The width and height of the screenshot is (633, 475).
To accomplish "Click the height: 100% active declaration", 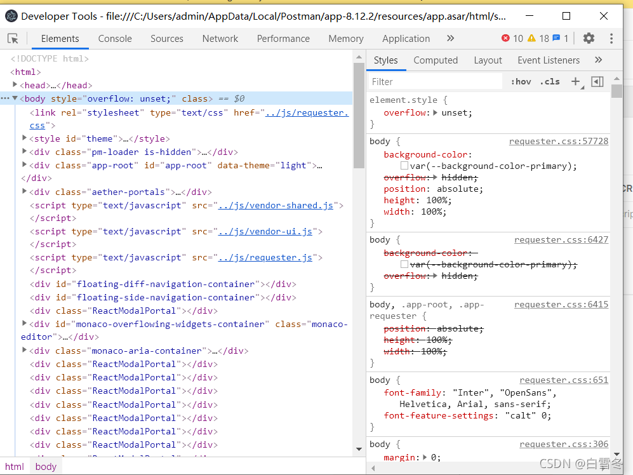I will pos(417,200).
